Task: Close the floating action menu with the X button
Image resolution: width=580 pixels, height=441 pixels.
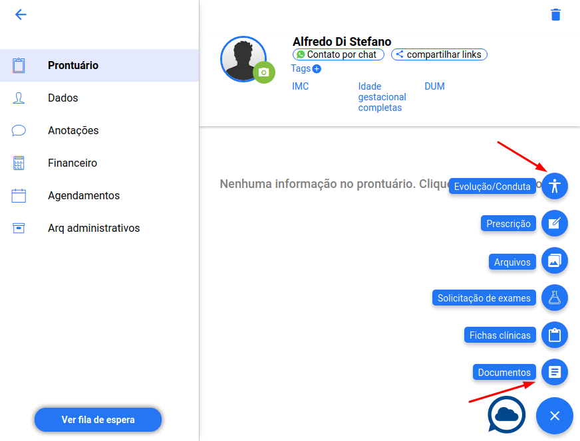Action: click(x=555, y=416)
